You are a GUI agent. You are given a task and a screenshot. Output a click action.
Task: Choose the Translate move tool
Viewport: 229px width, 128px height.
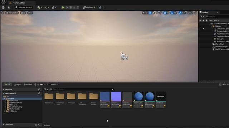tap(147, 13)
